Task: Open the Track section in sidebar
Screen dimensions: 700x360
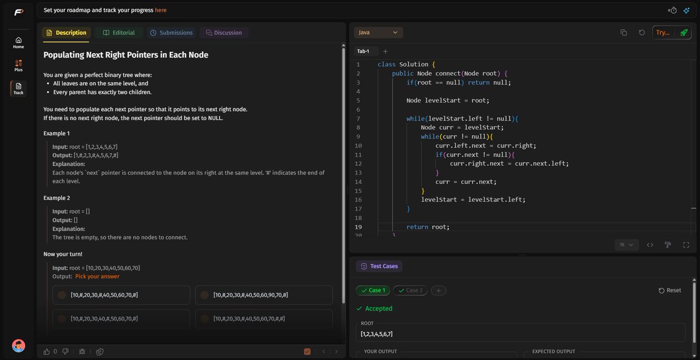Action: [18, 89]
